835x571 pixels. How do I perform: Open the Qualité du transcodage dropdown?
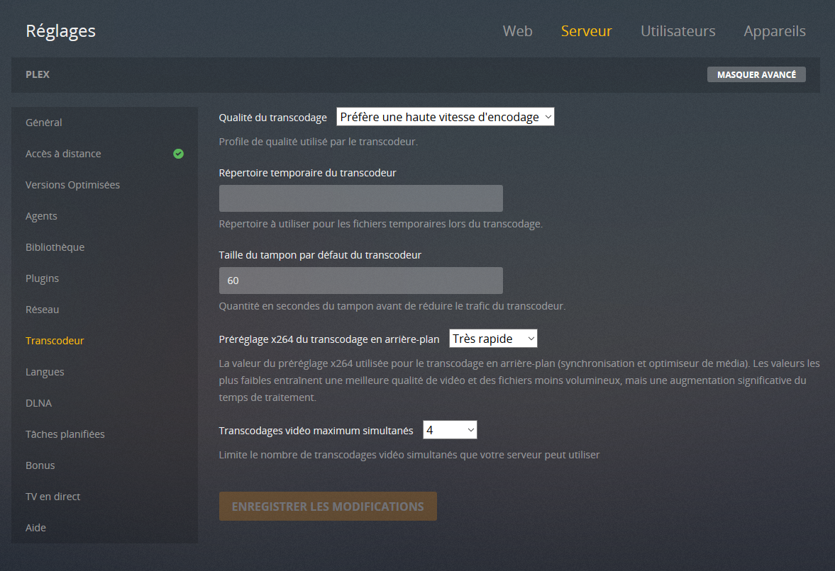446,117
